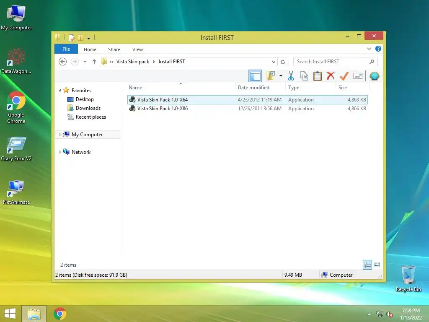Viewport: 429px width, 322px height.
Task: Switch to Details view button
Action: [x=367, y=265]
